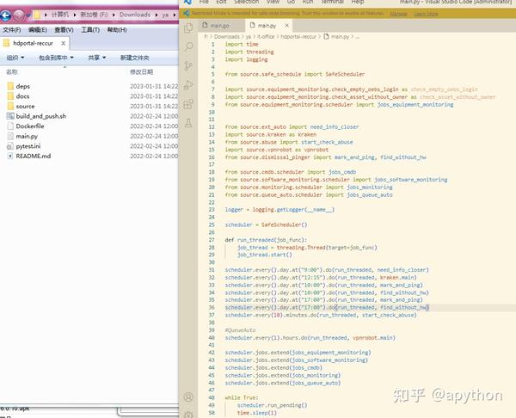Open the Manage gear icon in VS Code
Viewport: 516px width, 418px height.
coord(188,414)
